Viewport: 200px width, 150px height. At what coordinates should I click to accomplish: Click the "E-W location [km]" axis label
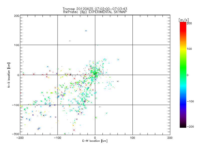[95, 141]
